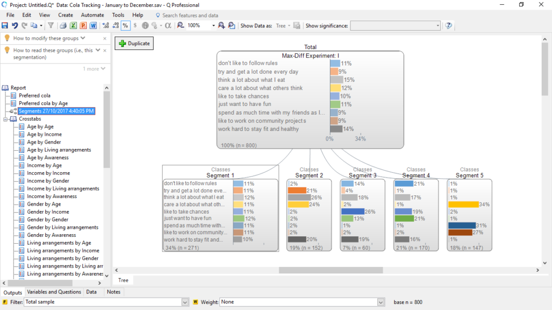The image size is (552, 310).
Task: Click the Search features and data box
Action: 190,16
